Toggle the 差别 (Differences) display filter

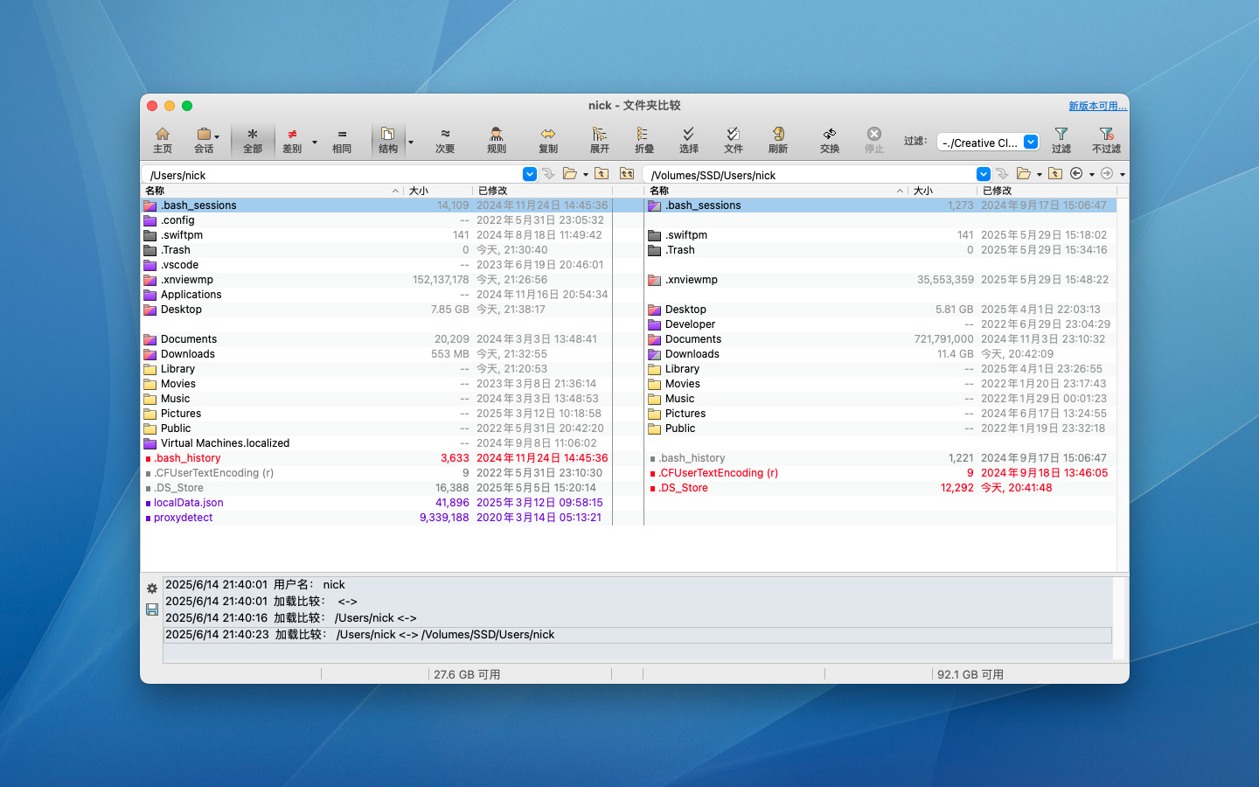coord(292,140)
